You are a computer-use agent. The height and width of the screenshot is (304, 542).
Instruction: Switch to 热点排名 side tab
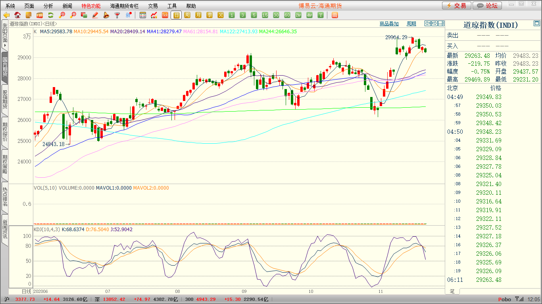5,197
